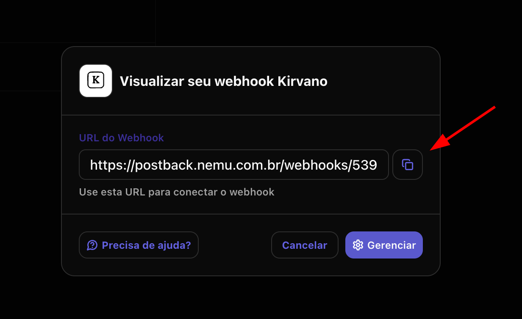Open the Precisa de ajuda? help button

pos(139,245)
